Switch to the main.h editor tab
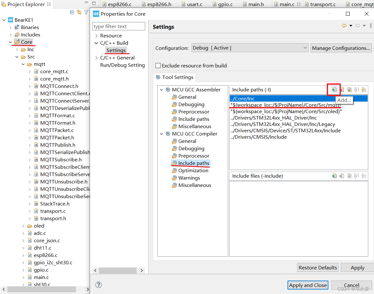The image size is (374, 294). pyautogui.click(x=253, y=4)
